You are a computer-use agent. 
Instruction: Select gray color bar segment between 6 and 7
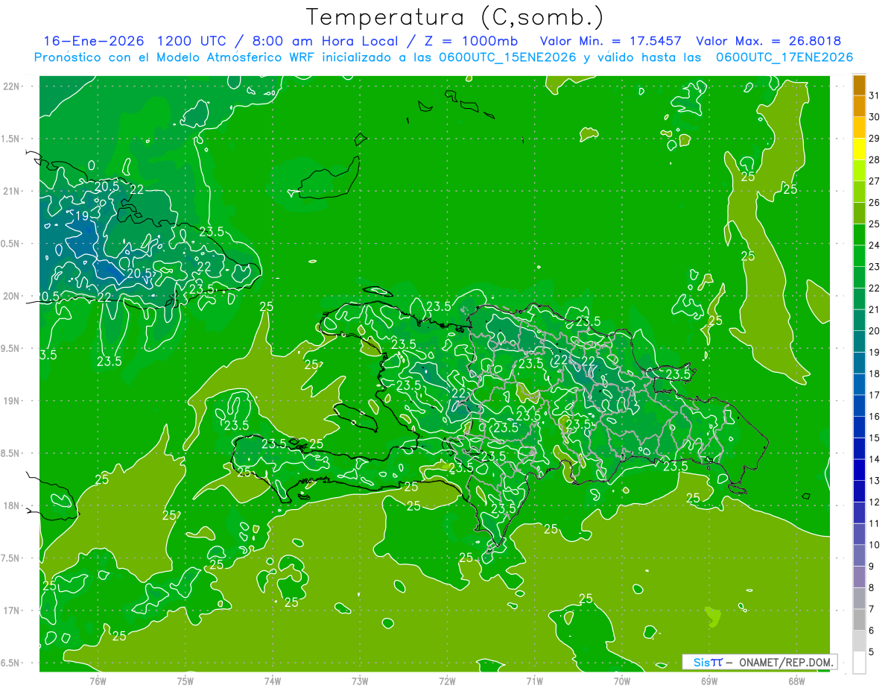point(859,620)
